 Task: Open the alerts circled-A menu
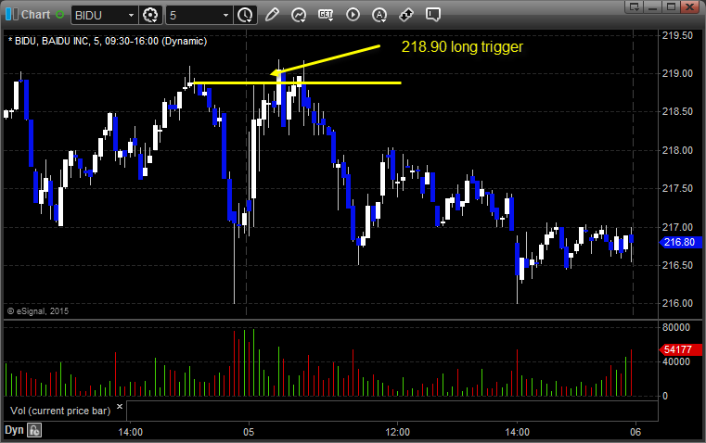click(379, 15)
